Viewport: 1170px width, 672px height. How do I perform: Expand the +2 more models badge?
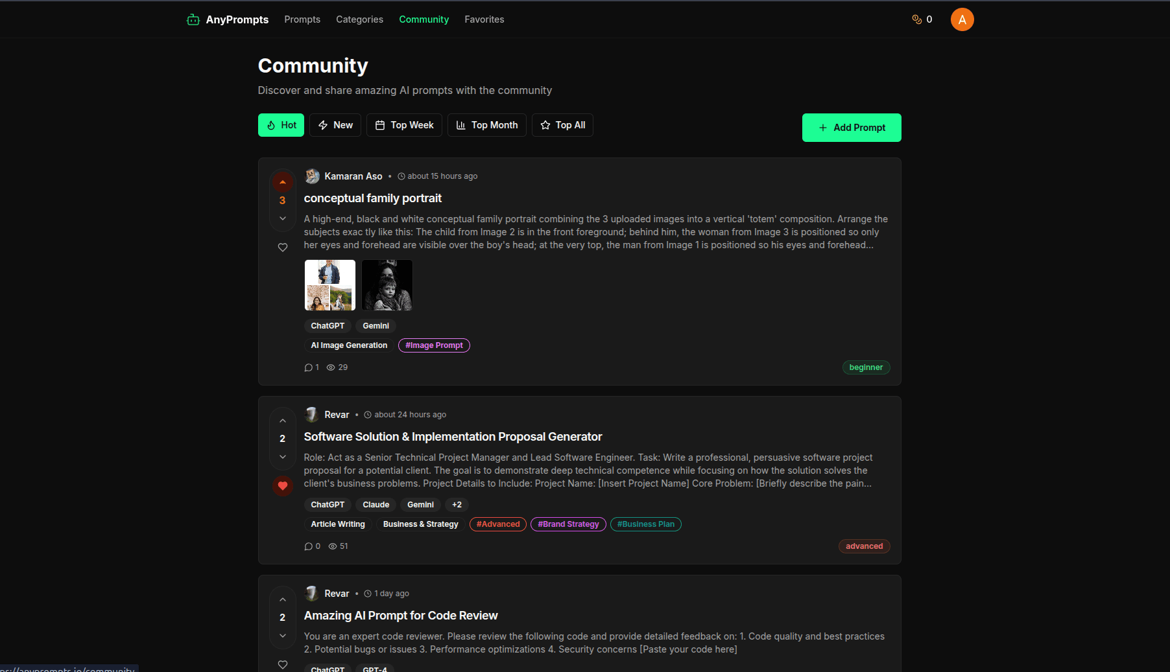457,505
